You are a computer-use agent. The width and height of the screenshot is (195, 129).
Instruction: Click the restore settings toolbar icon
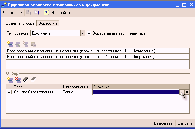tap(29, 13)
